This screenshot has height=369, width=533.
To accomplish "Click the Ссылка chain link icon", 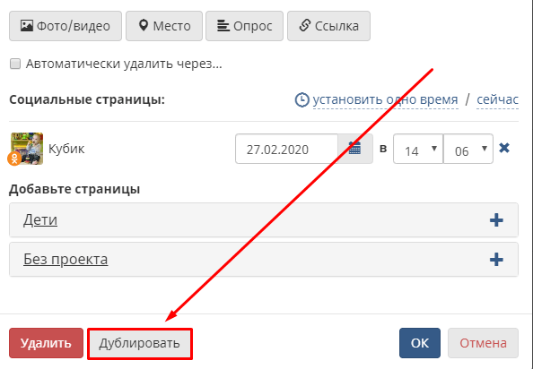I will 305,26.
